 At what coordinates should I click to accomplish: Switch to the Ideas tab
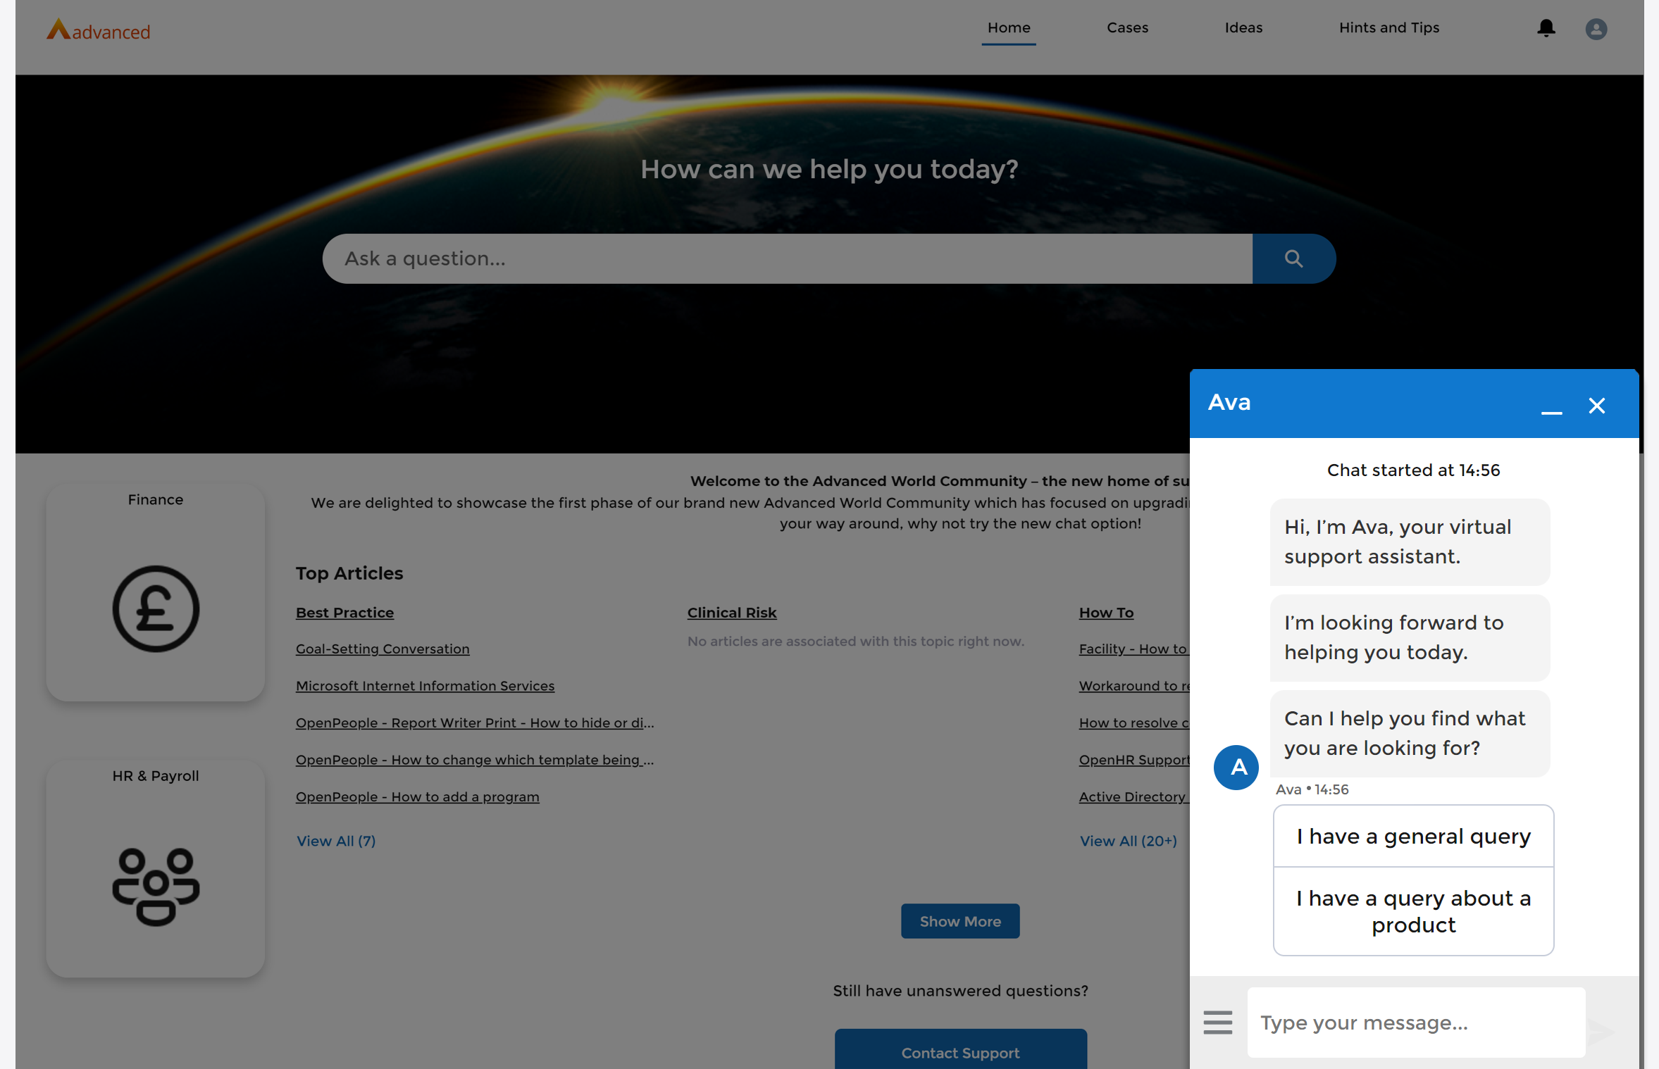pyautogui.click(x=1243, y=28)
